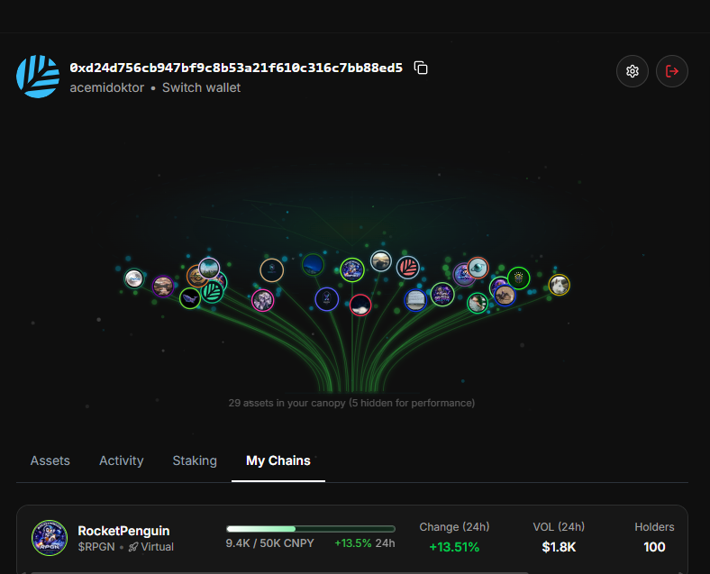This screenshot has height=574, width=710.
Task: Click the 9.4K / 50K CNPY label
Action: (x=270, y=543)
